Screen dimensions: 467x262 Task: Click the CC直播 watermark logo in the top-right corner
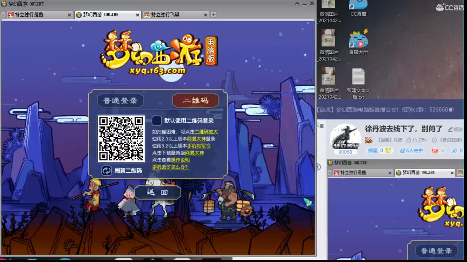coord(450,7)
